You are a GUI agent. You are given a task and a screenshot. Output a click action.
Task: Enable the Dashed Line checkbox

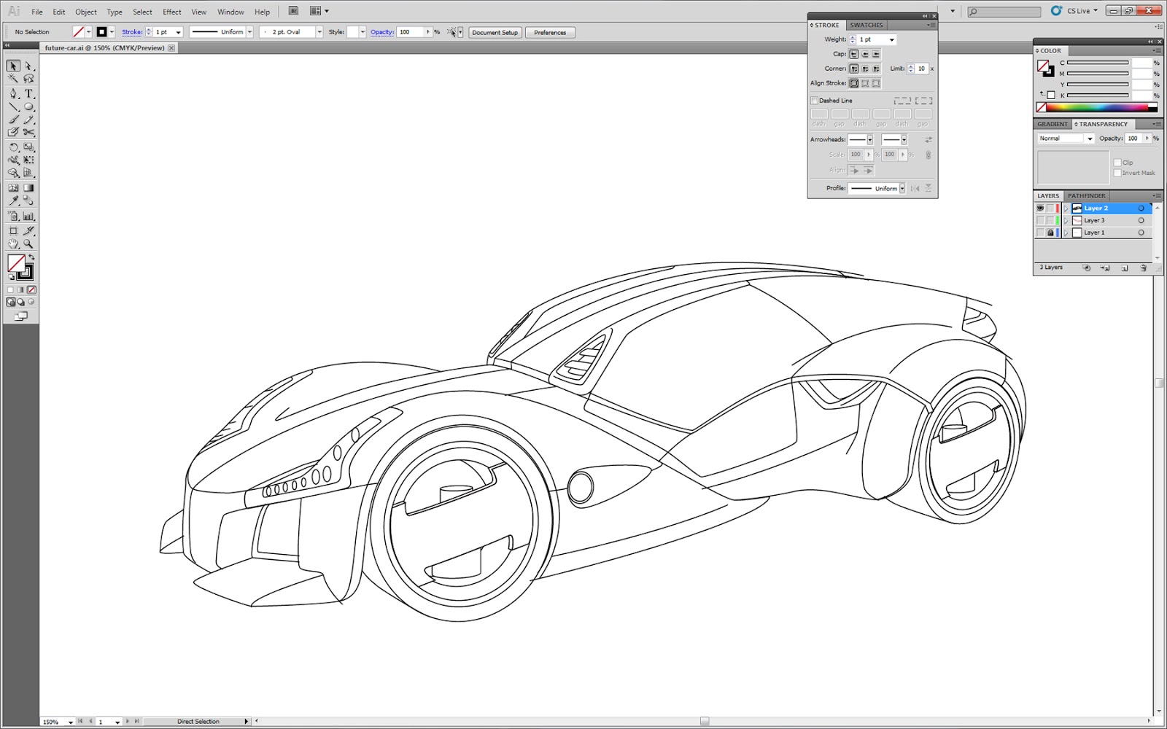(x=815, y=100)
